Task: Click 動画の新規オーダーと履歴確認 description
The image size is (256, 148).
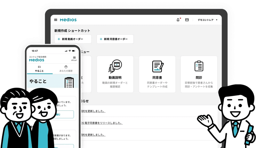Action: (115, 85)
